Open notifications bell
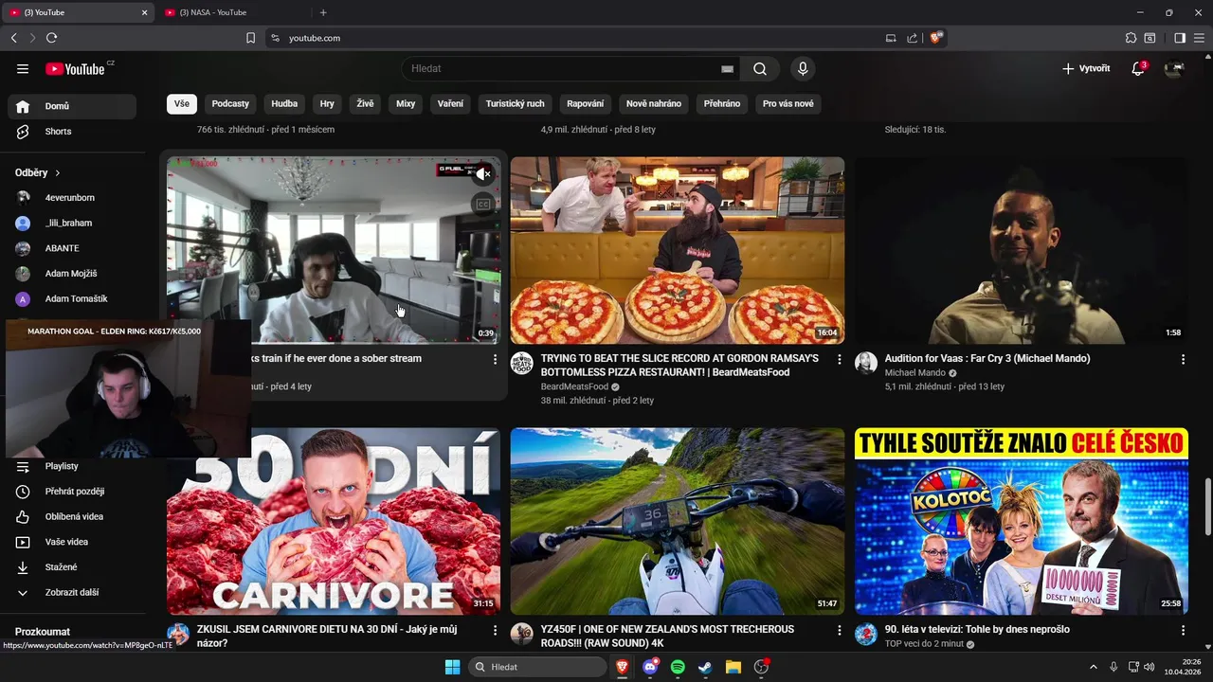1213x682 pixels. click(x=1138, y=68)
